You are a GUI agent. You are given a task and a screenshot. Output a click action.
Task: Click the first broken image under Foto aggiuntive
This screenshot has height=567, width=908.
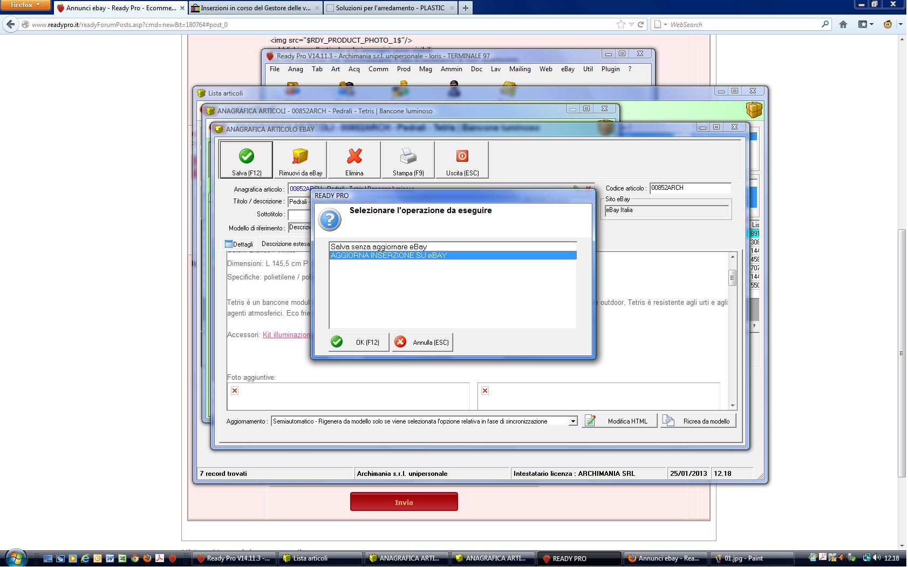(235, 391)
